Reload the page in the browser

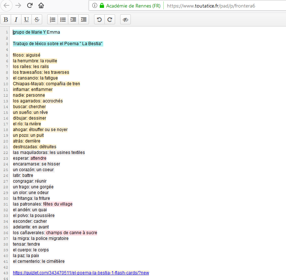pyautogui.click(x=30, y=5)
